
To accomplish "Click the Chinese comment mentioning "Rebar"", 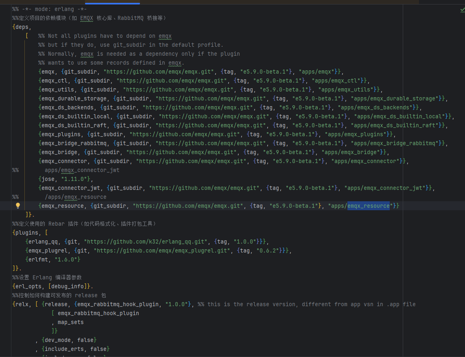I will click(84, 224).
